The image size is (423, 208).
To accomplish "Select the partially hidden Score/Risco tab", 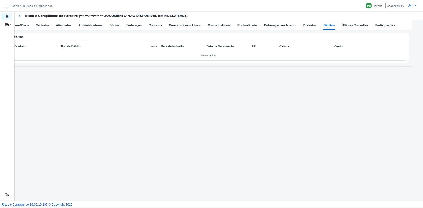I will point(22,25).
